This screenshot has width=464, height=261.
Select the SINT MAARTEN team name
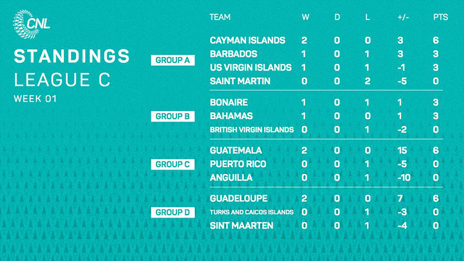[x=241, y=226]
